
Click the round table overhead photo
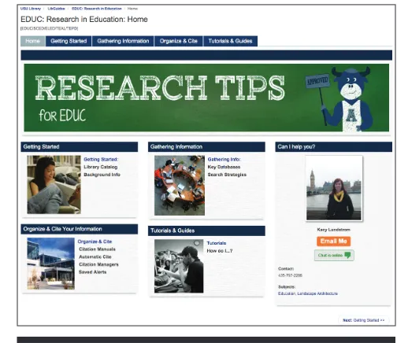pyautogui.click(x=180, y=186)
